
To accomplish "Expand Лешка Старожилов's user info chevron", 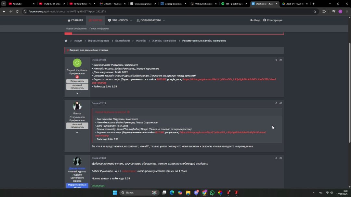I will click(x=77, y=133).
